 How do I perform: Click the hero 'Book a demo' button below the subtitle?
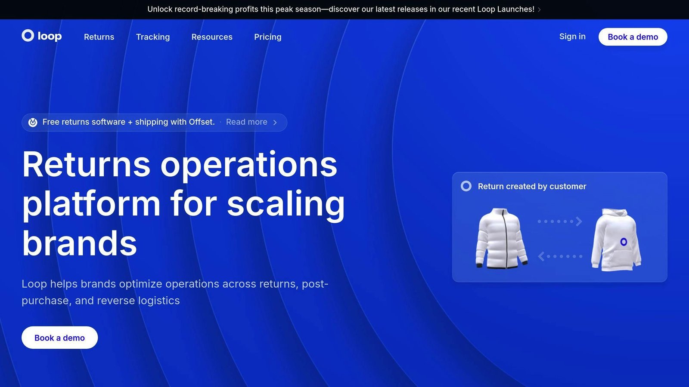tap(60, 338)
